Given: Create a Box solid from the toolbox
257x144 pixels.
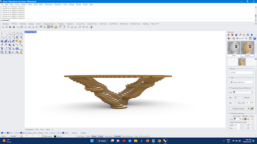Looking at the screenshot, I should 2,41.
